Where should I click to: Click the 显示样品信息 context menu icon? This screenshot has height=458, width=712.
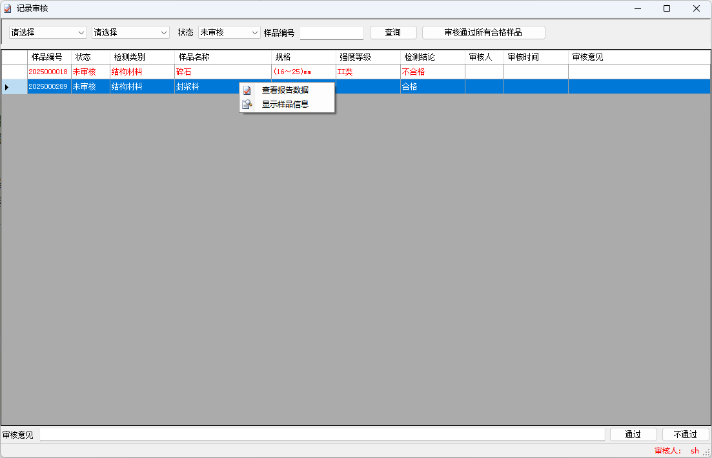(x=247, y=104)
